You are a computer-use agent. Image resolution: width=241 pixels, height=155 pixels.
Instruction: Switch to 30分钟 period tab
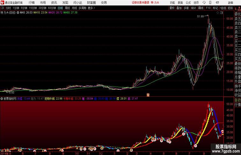[42, 8]
